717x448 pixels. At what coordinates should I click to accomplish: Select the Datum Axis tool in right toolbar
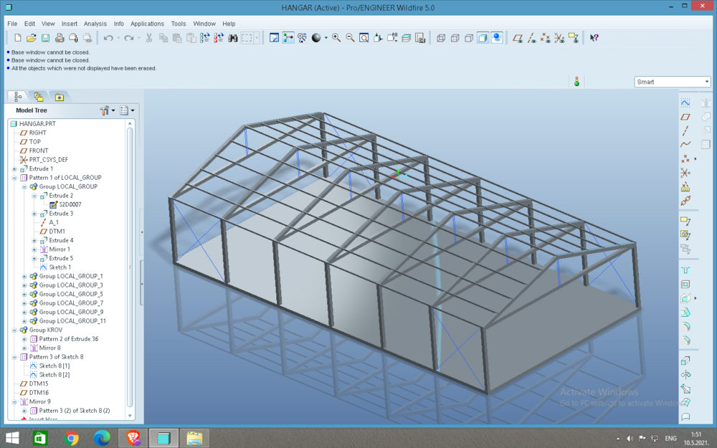685,131
